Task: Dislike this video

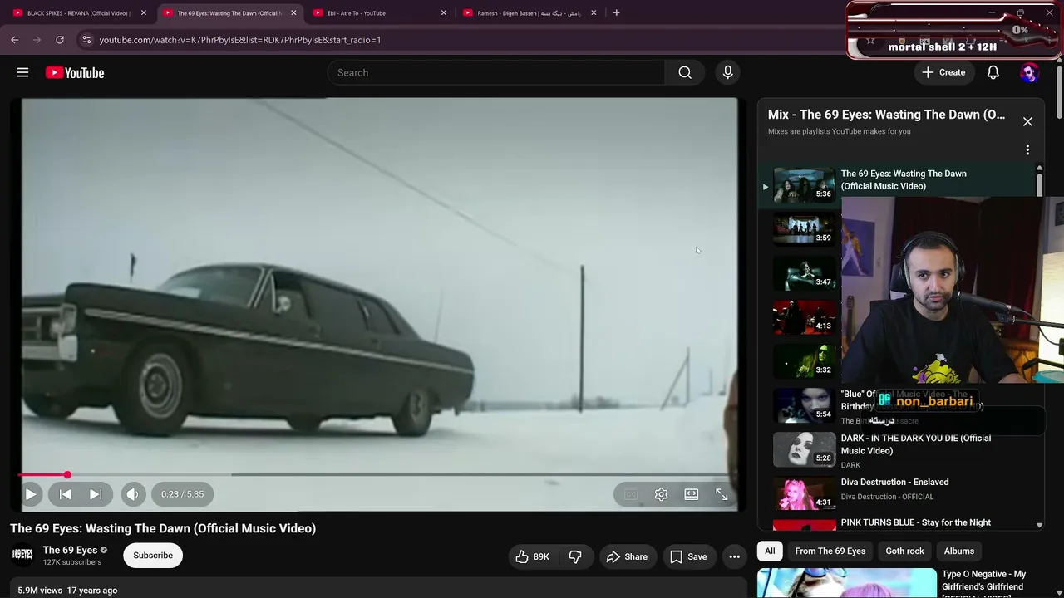Action: tap(575, 556)
